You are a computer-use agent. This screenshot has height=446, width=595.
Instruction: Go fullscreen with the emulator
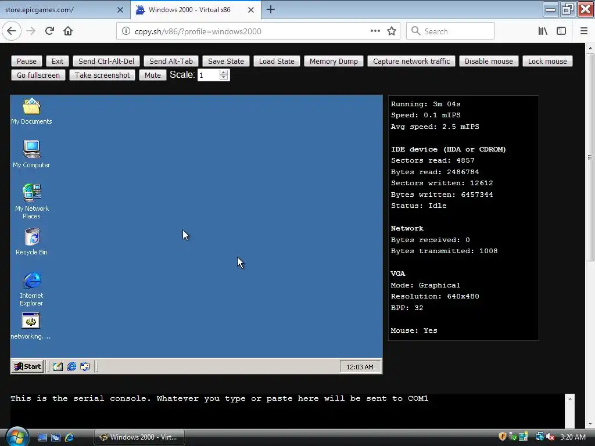coord(38,75)
